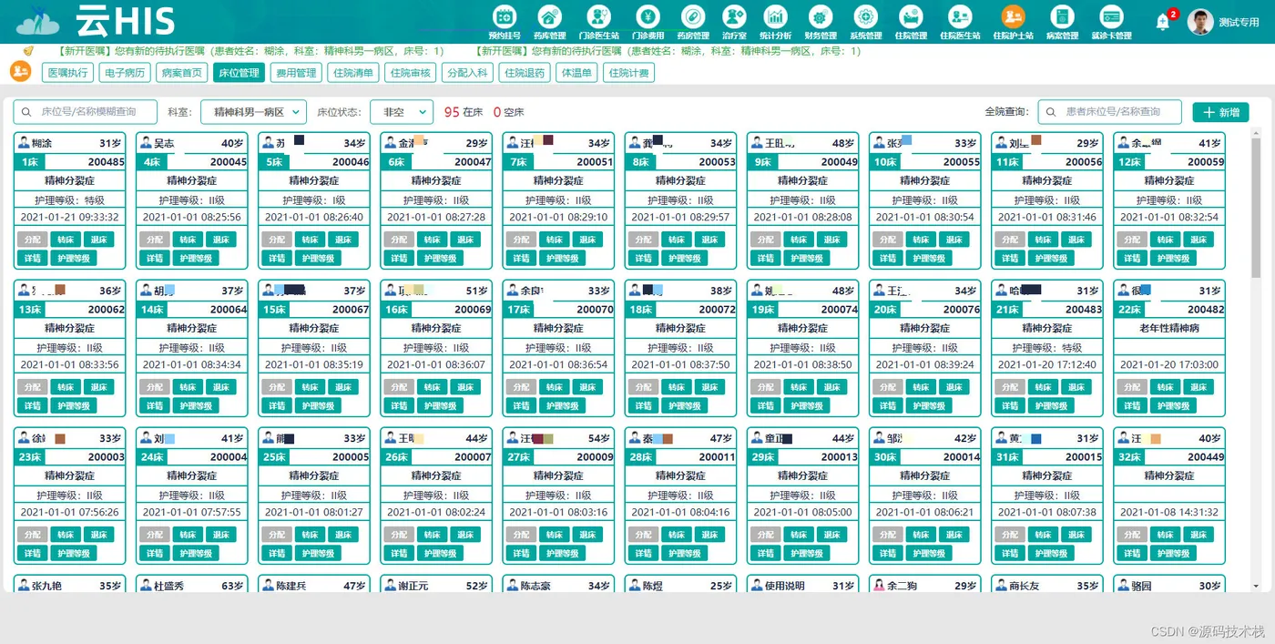This screenshot has width=1275, height=644.
Task: Open the notification bell with badge 2
Action: coord(1163,22)
